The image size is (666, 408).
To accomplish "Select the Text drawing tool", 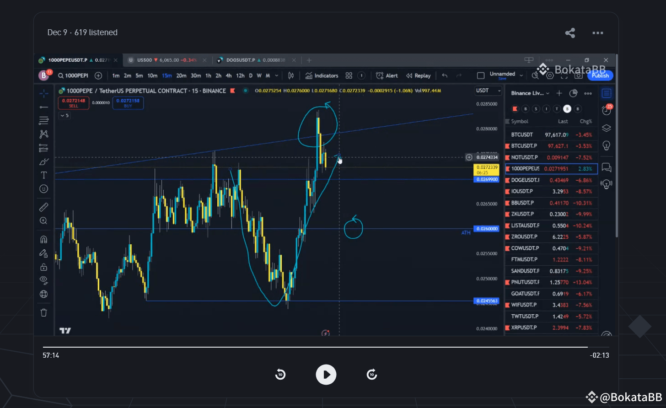I will (x=44, y=175).
